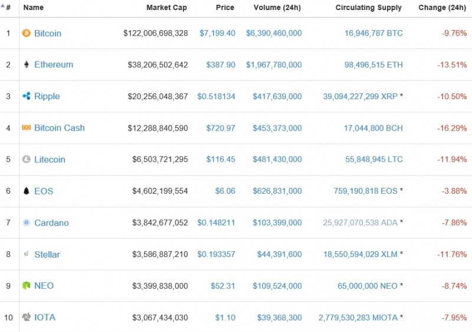This screenshot has height=332, width=472.
Task: Click the Ethereum diamond logo icon
Action: (26, 65)
